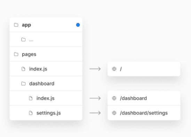Click file icon beside settings.js
The height and width of the screenshot is (137, 191).
[31, 113]
